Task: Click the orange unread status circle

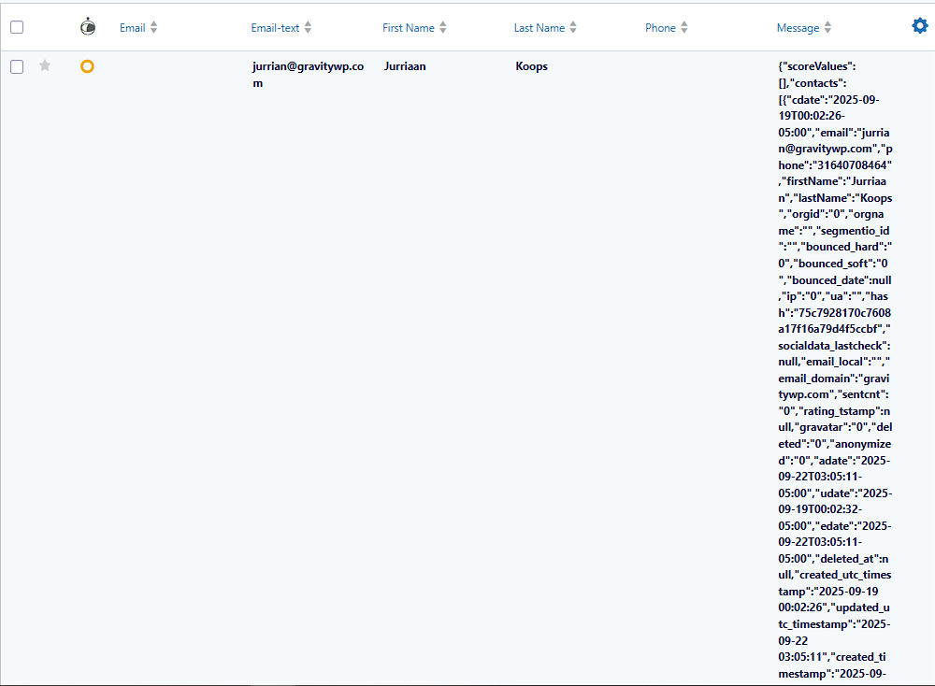Action: (87, 66)
